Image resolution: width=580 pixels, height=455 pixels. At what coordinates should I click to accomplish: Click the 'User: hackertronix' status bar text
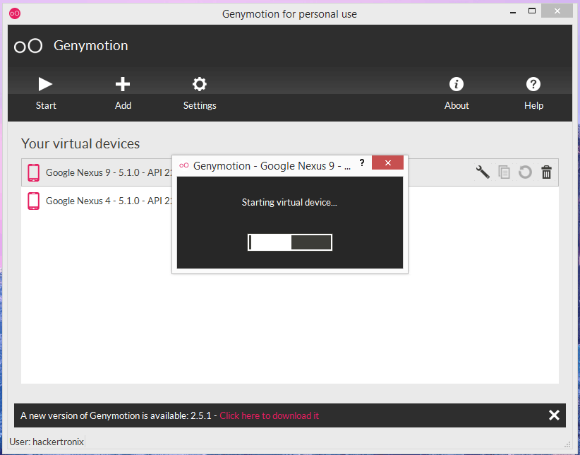click(x=47, y=442)
